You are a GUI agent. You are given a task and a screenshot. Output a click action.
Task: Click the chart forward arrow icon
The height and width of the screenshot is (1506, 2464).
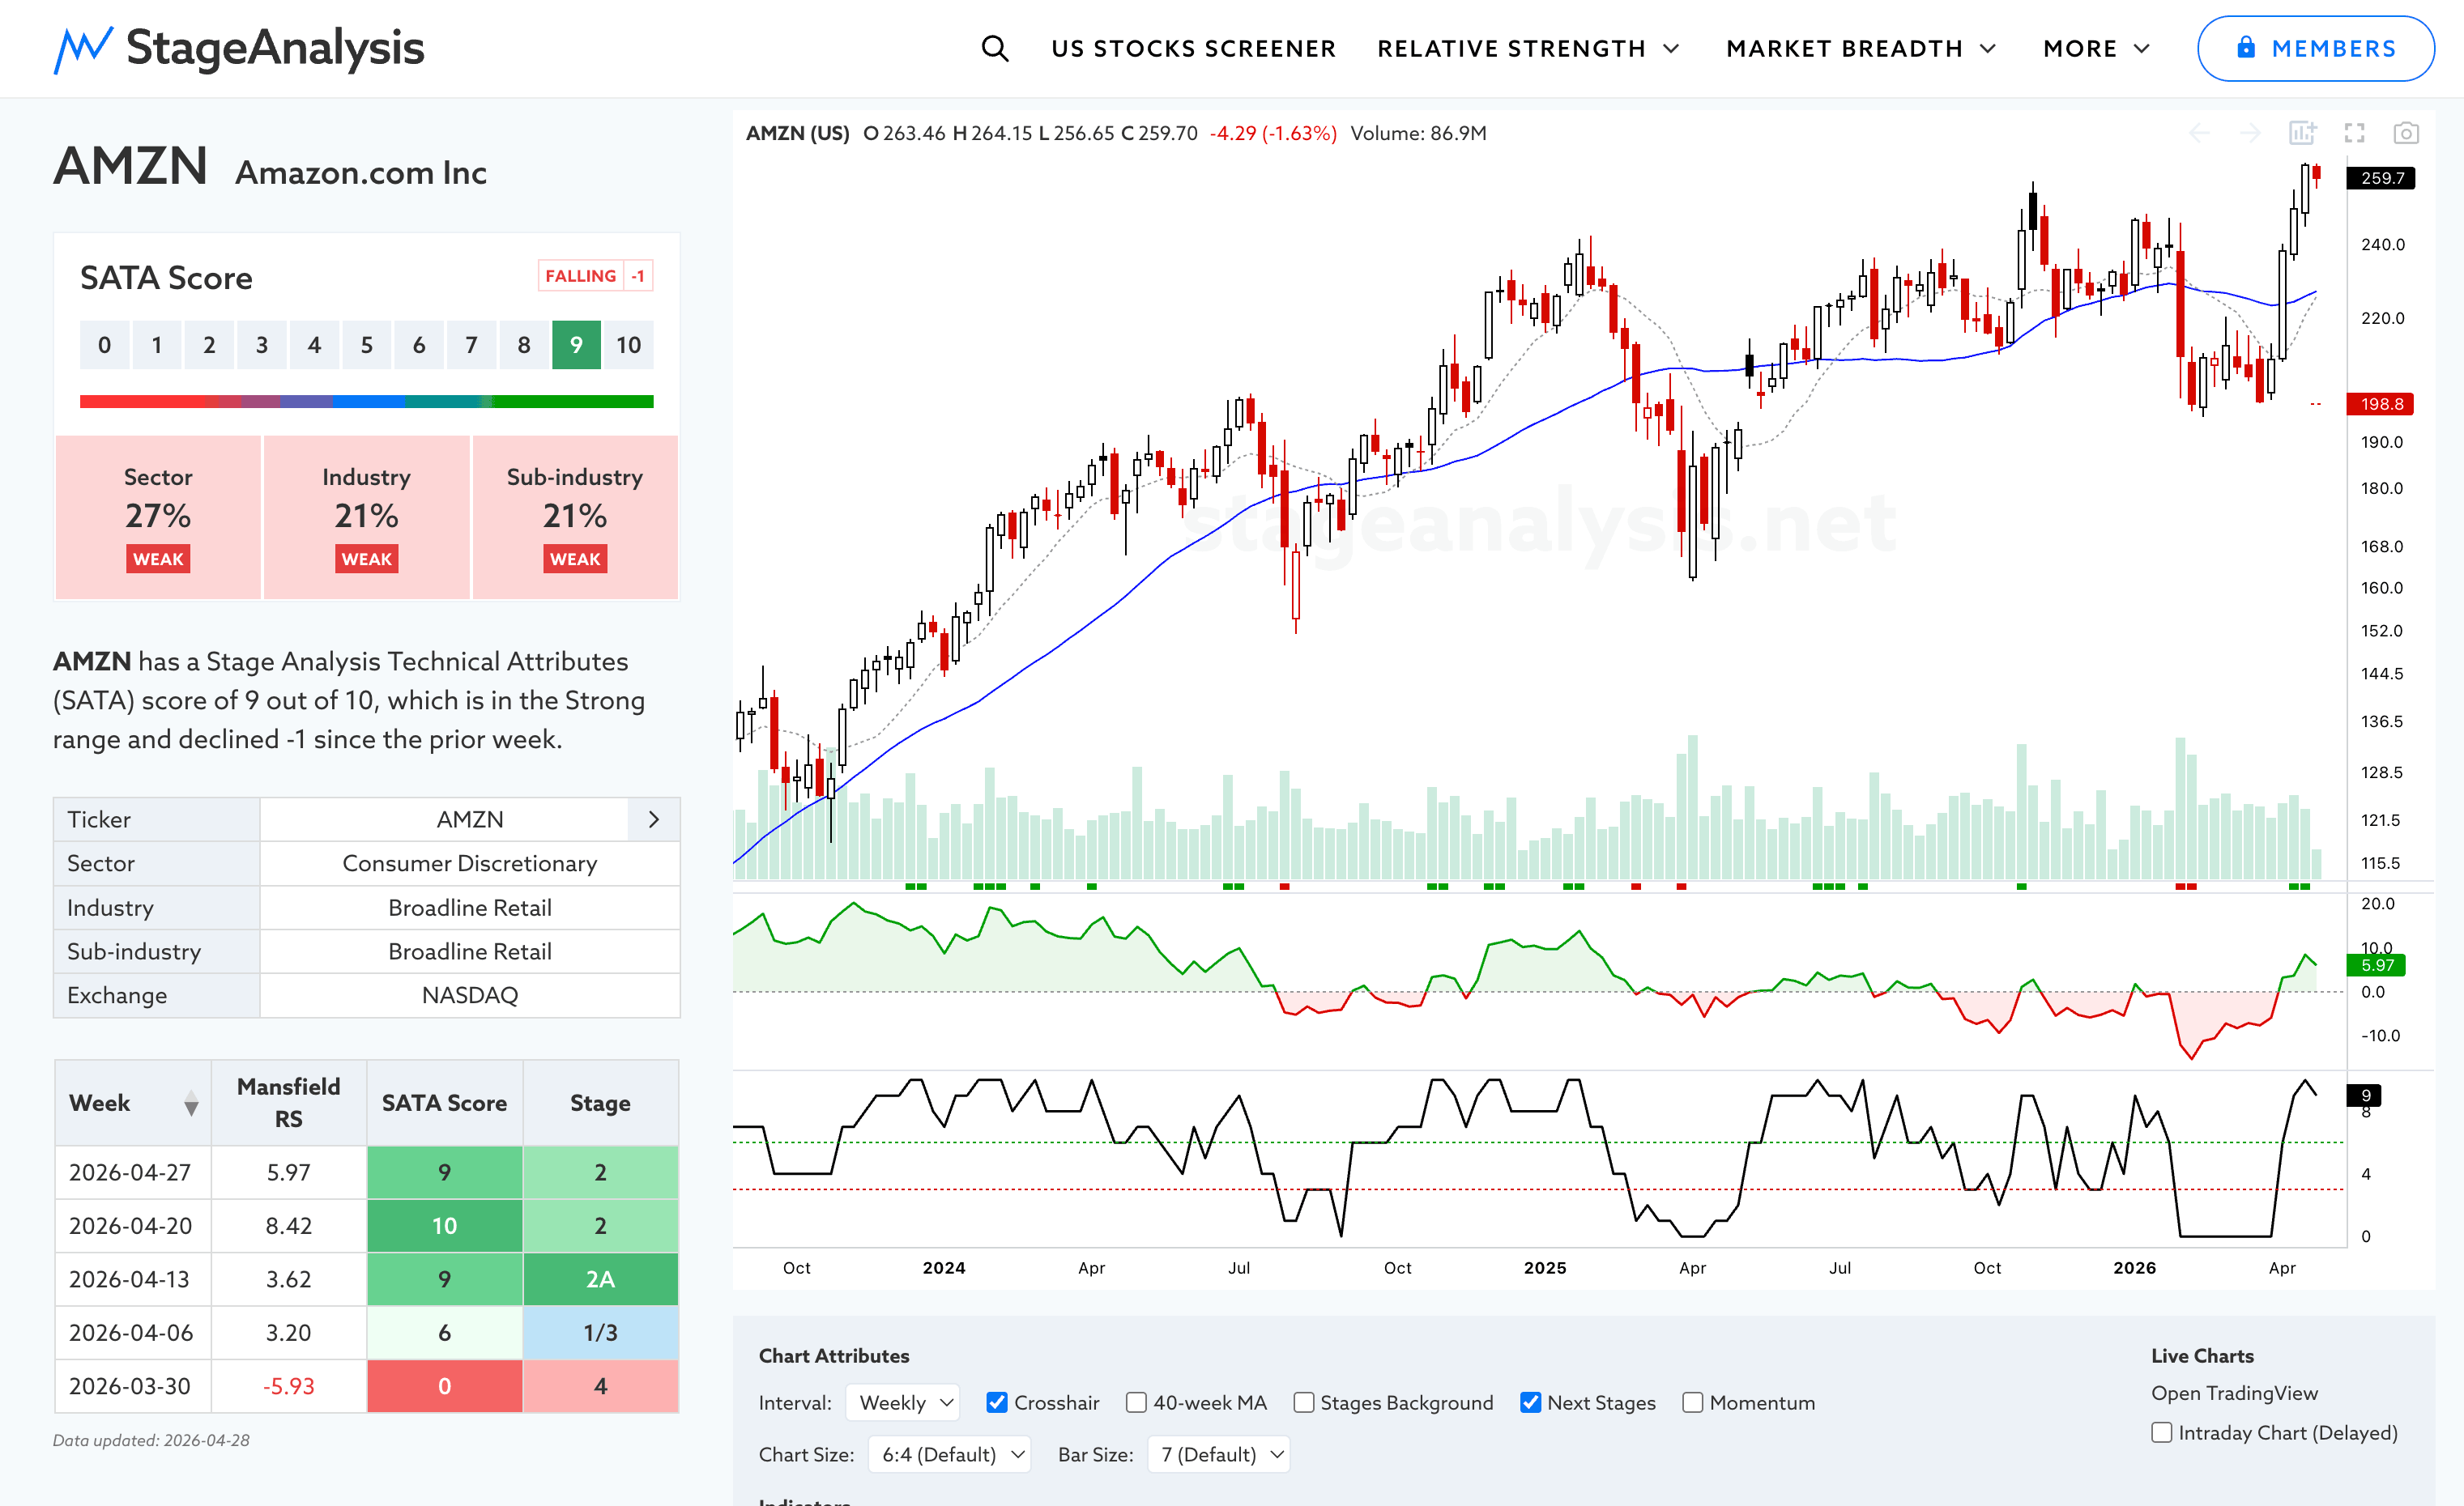2250,133
